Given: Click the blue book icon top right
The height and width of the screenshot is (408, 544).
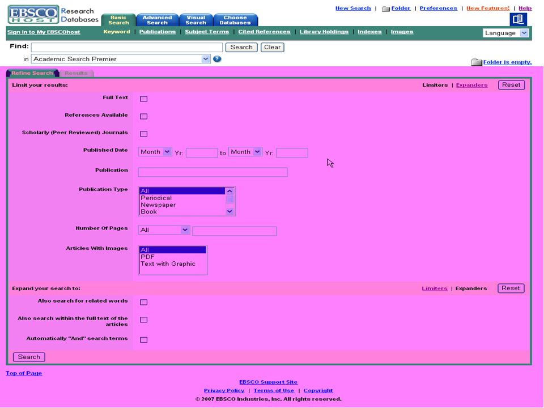Looking at the screenshot, I should tap(518, 19).
